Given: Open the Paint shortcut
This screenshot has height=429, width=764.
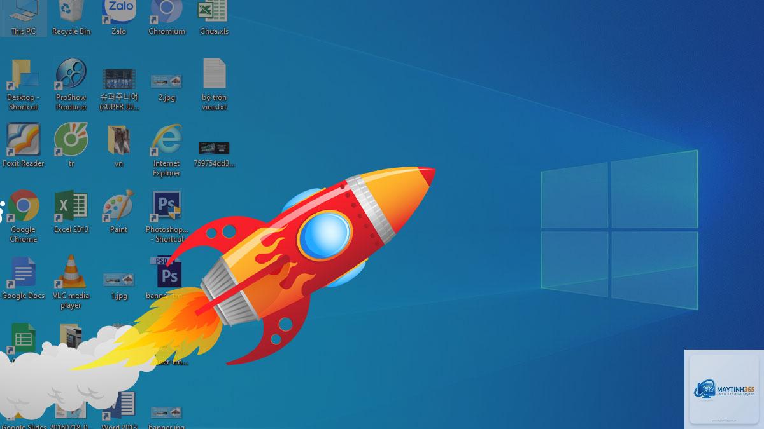Looking at the screenshot, I should click(119, 212).
